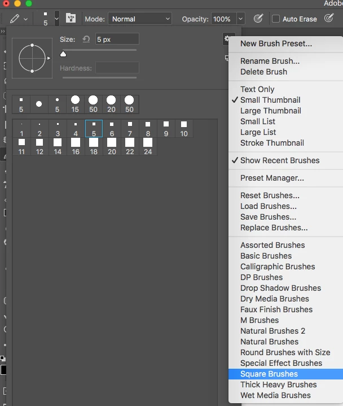This screenshot has width=343, height=406.
Task: Load the Assorted Brushes set
Action: pyautogui.click(x=285, y=245)
